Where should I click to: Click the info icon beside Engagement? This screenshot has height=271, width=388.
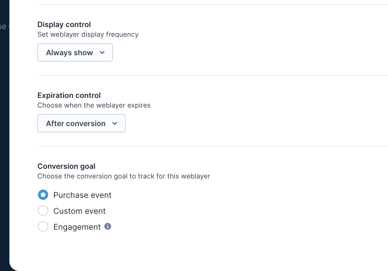pos(108,226)
